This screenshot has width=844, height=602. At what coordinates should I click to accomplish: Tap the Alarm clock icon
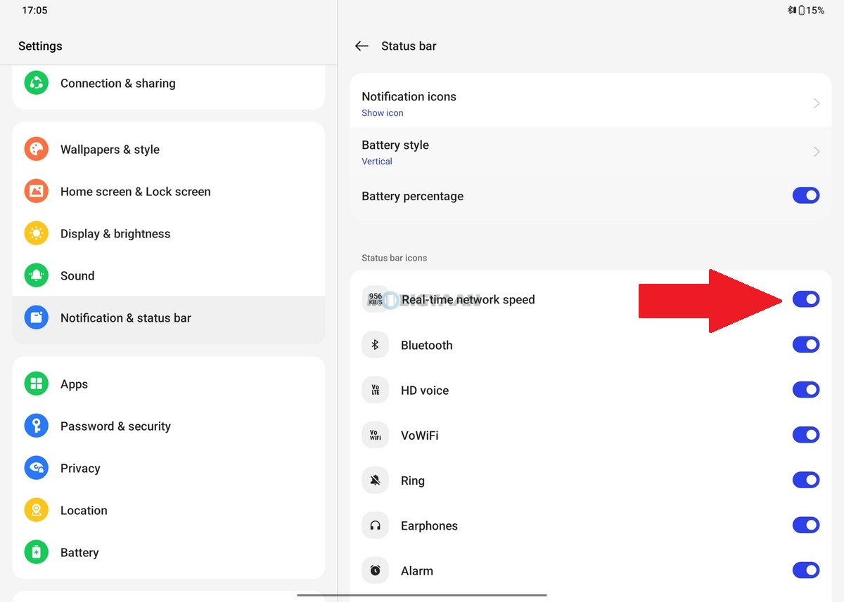(375, 570)
